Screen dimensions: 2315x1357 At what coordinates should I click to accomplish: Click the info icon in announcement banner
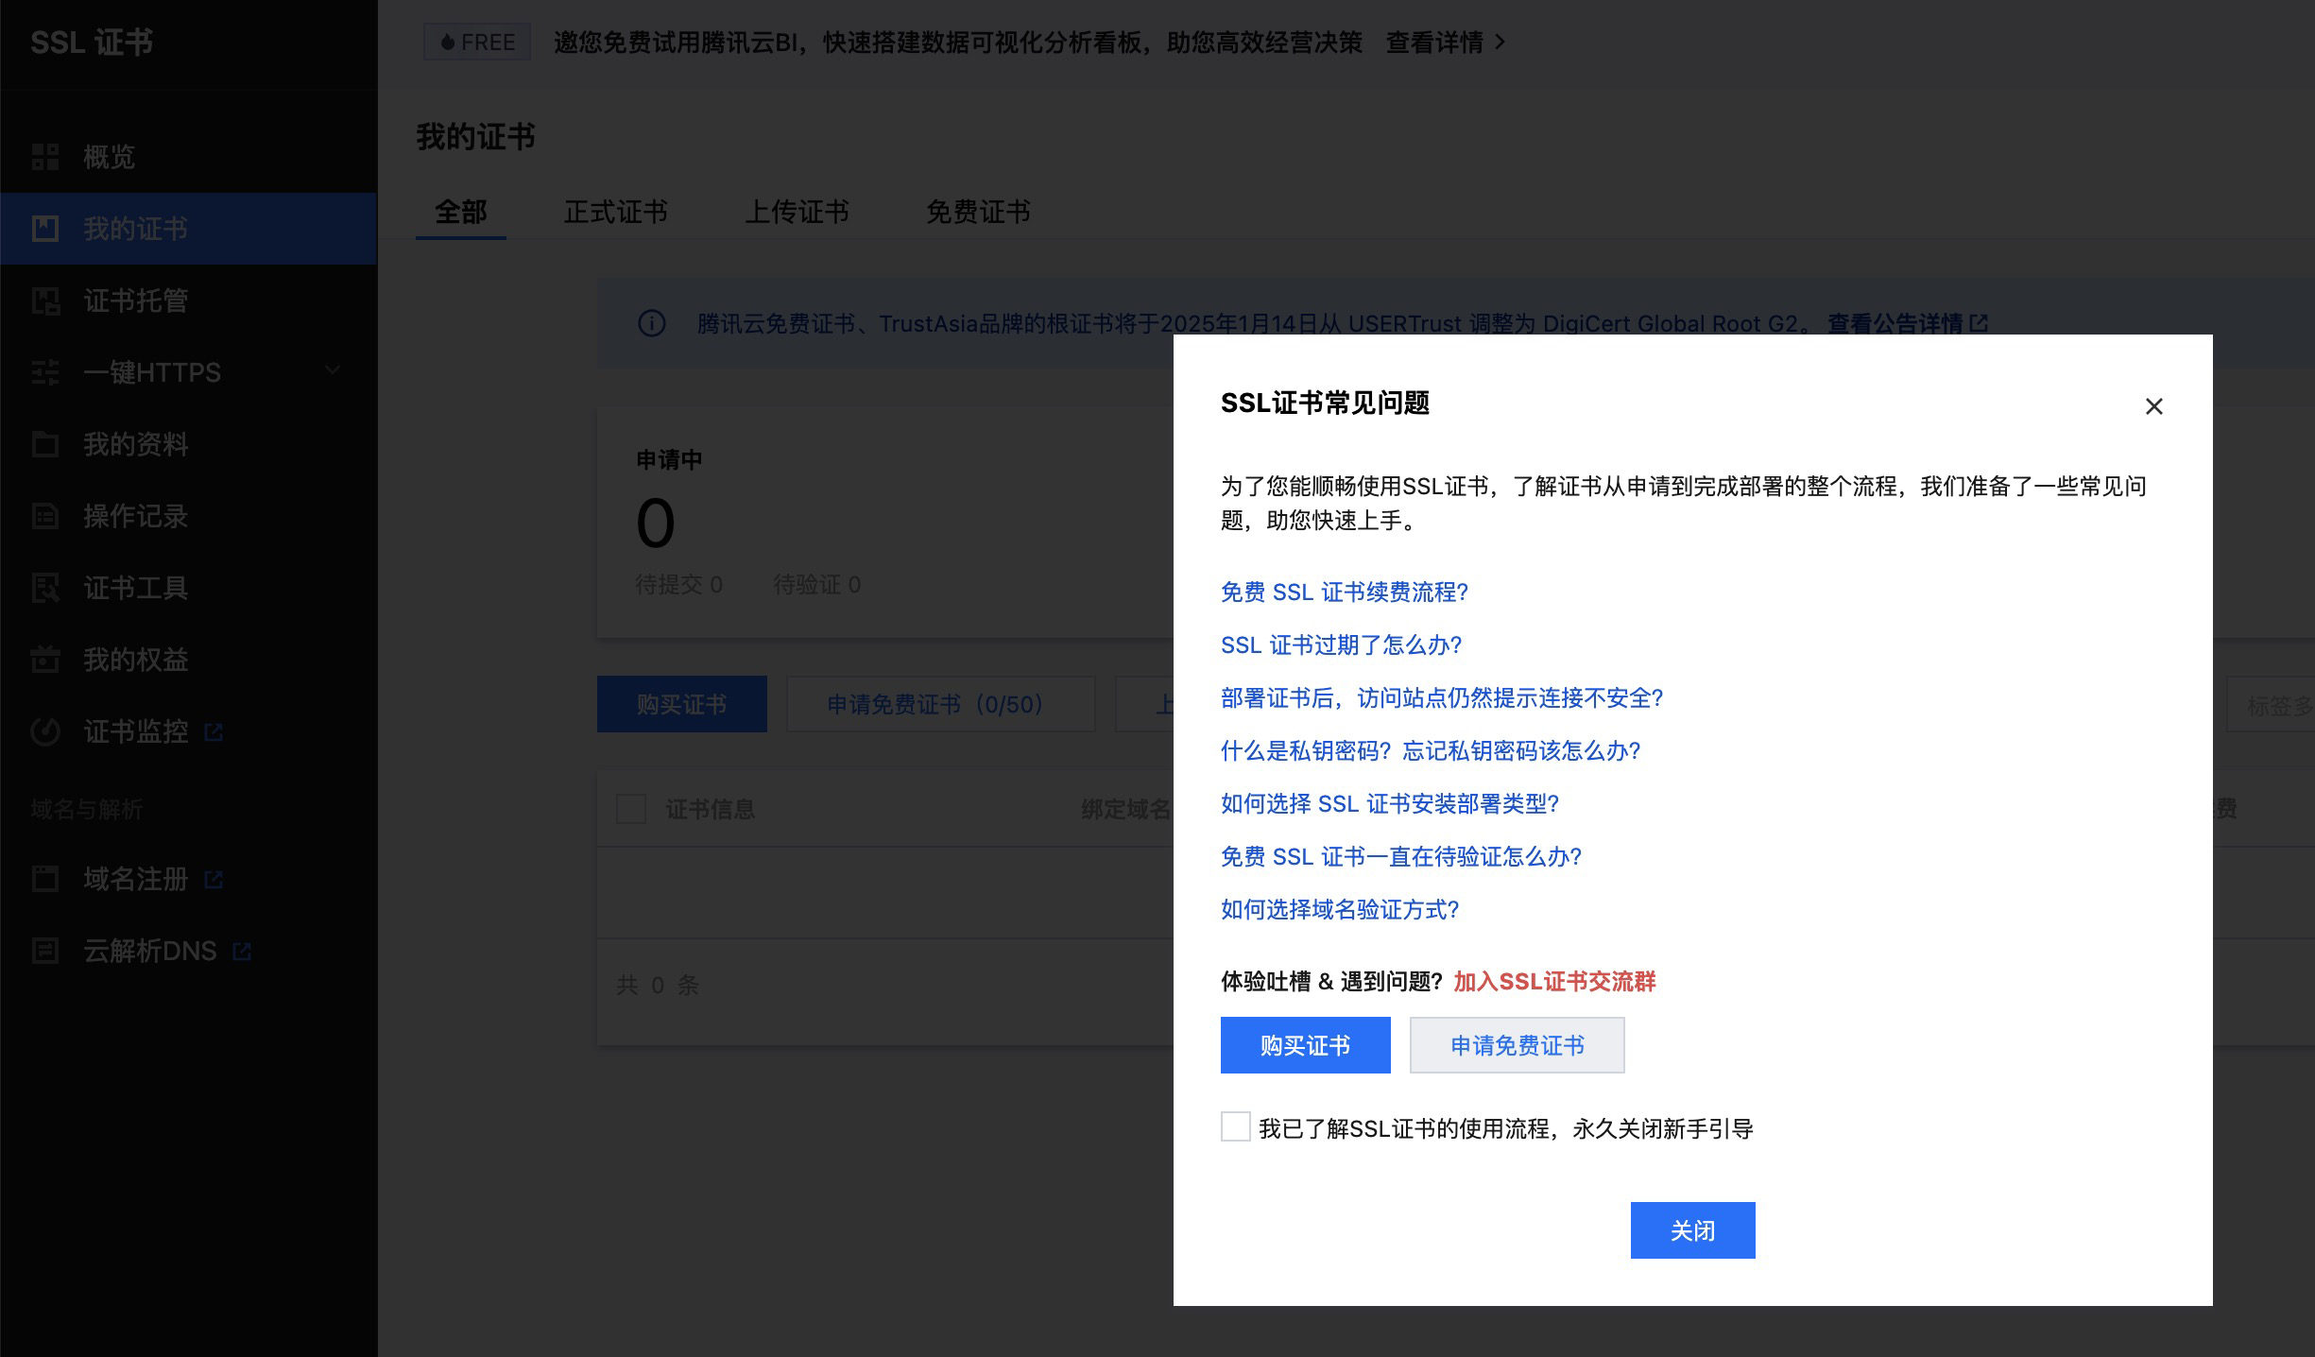pos(652,324)
